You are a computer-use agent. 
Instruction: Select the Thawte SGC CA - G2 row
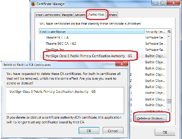pos(103,44)
